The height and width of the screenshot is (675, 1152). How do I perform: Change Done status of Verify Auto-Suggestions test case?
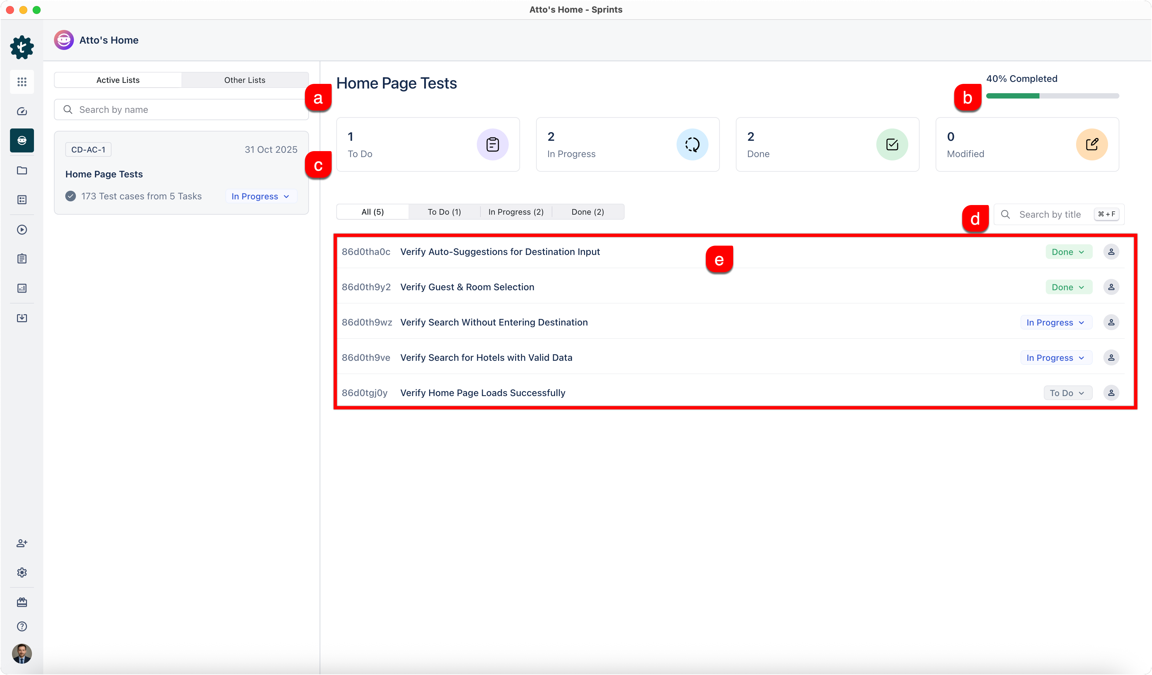tap(1068, 252)
